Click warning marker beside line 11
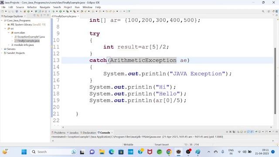This screenshot has width=279, height=157. tap(52, 47)
